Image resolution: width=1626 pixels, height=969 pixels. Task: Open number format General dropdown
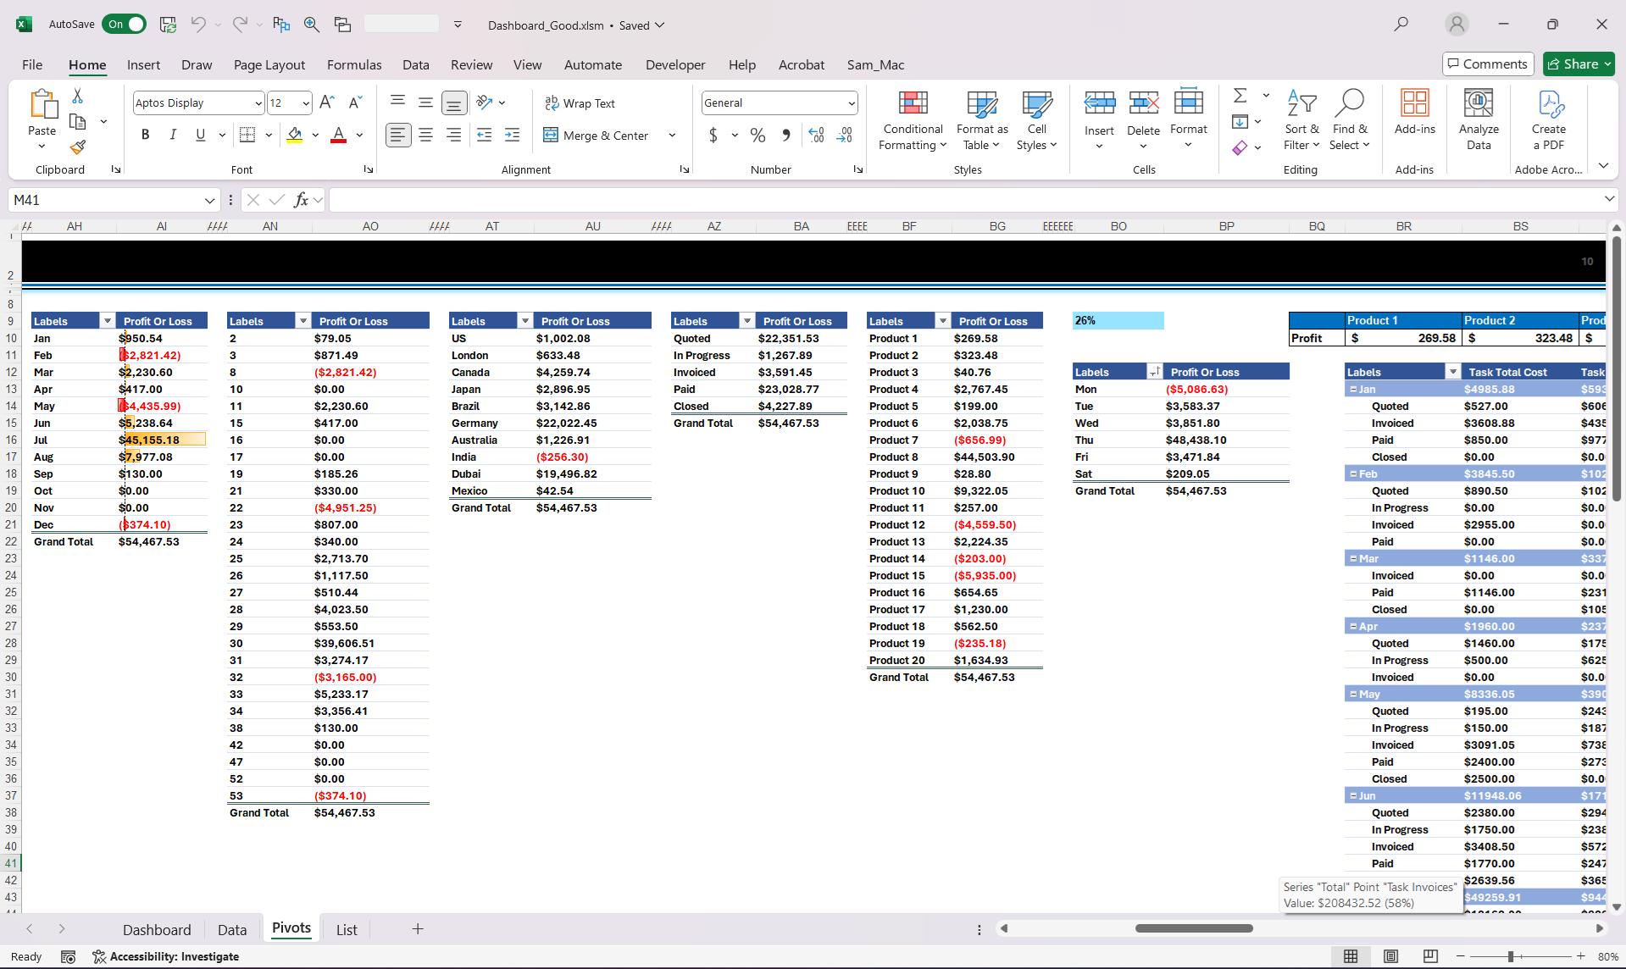851,103
